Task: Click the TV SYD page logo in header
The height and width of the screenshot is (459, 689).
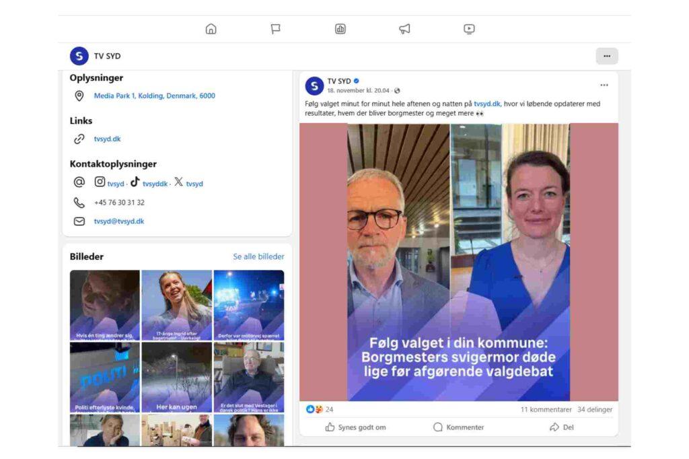Action: click(79, 56)
